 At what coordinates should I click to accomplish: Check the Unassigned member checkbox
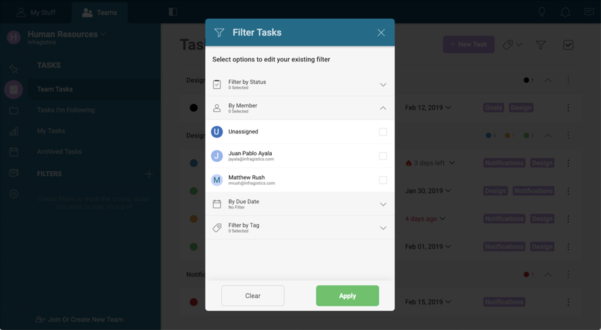[383, 132]
